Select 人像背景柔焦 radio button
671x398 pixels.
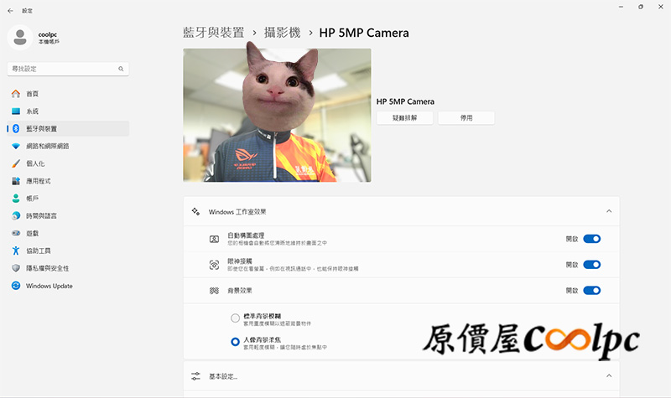point(235,342)
